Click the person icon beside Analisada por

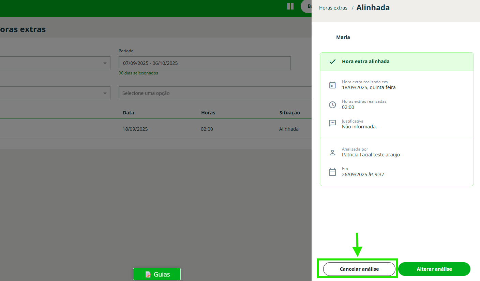[332, 153]
